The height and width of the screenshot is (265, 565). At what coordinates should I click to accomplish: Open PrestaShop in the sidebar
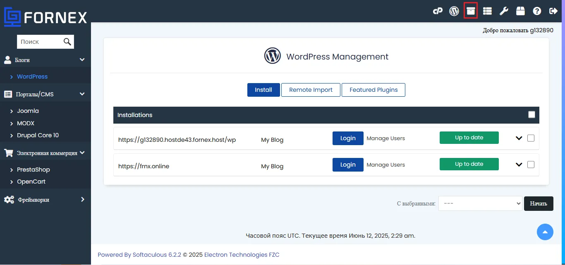tap(33, 170)
